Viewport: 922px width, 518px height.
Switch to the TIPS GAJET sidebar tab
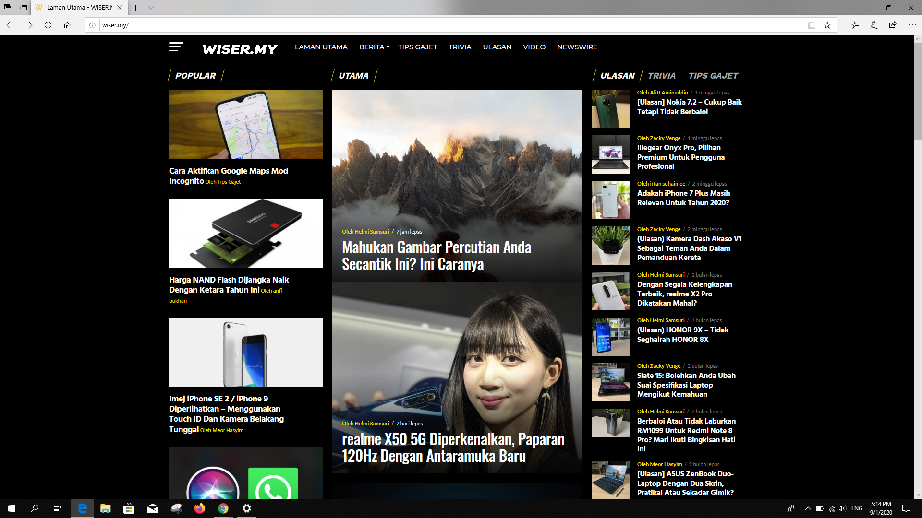[713, 76]
